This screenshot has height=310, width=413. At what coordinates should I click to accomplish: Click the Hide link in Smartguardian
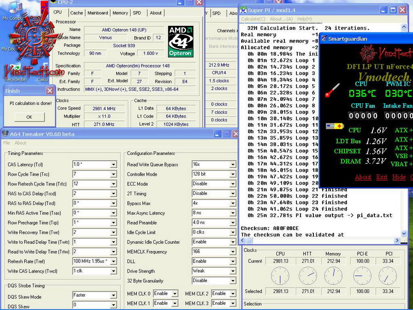point(399,177)
